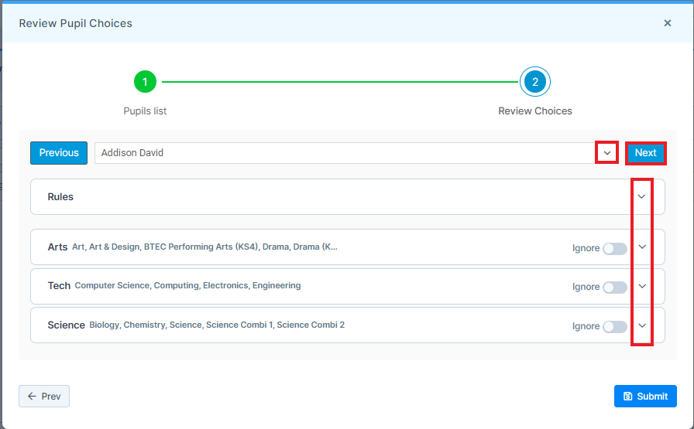Click the Pupils list step label
The width and height of the screenshot is (694, 429).
tap(145, 111)
